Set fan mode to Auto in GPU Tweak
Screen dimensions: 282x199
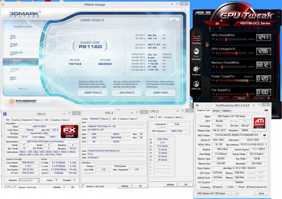tap(221, 98)
